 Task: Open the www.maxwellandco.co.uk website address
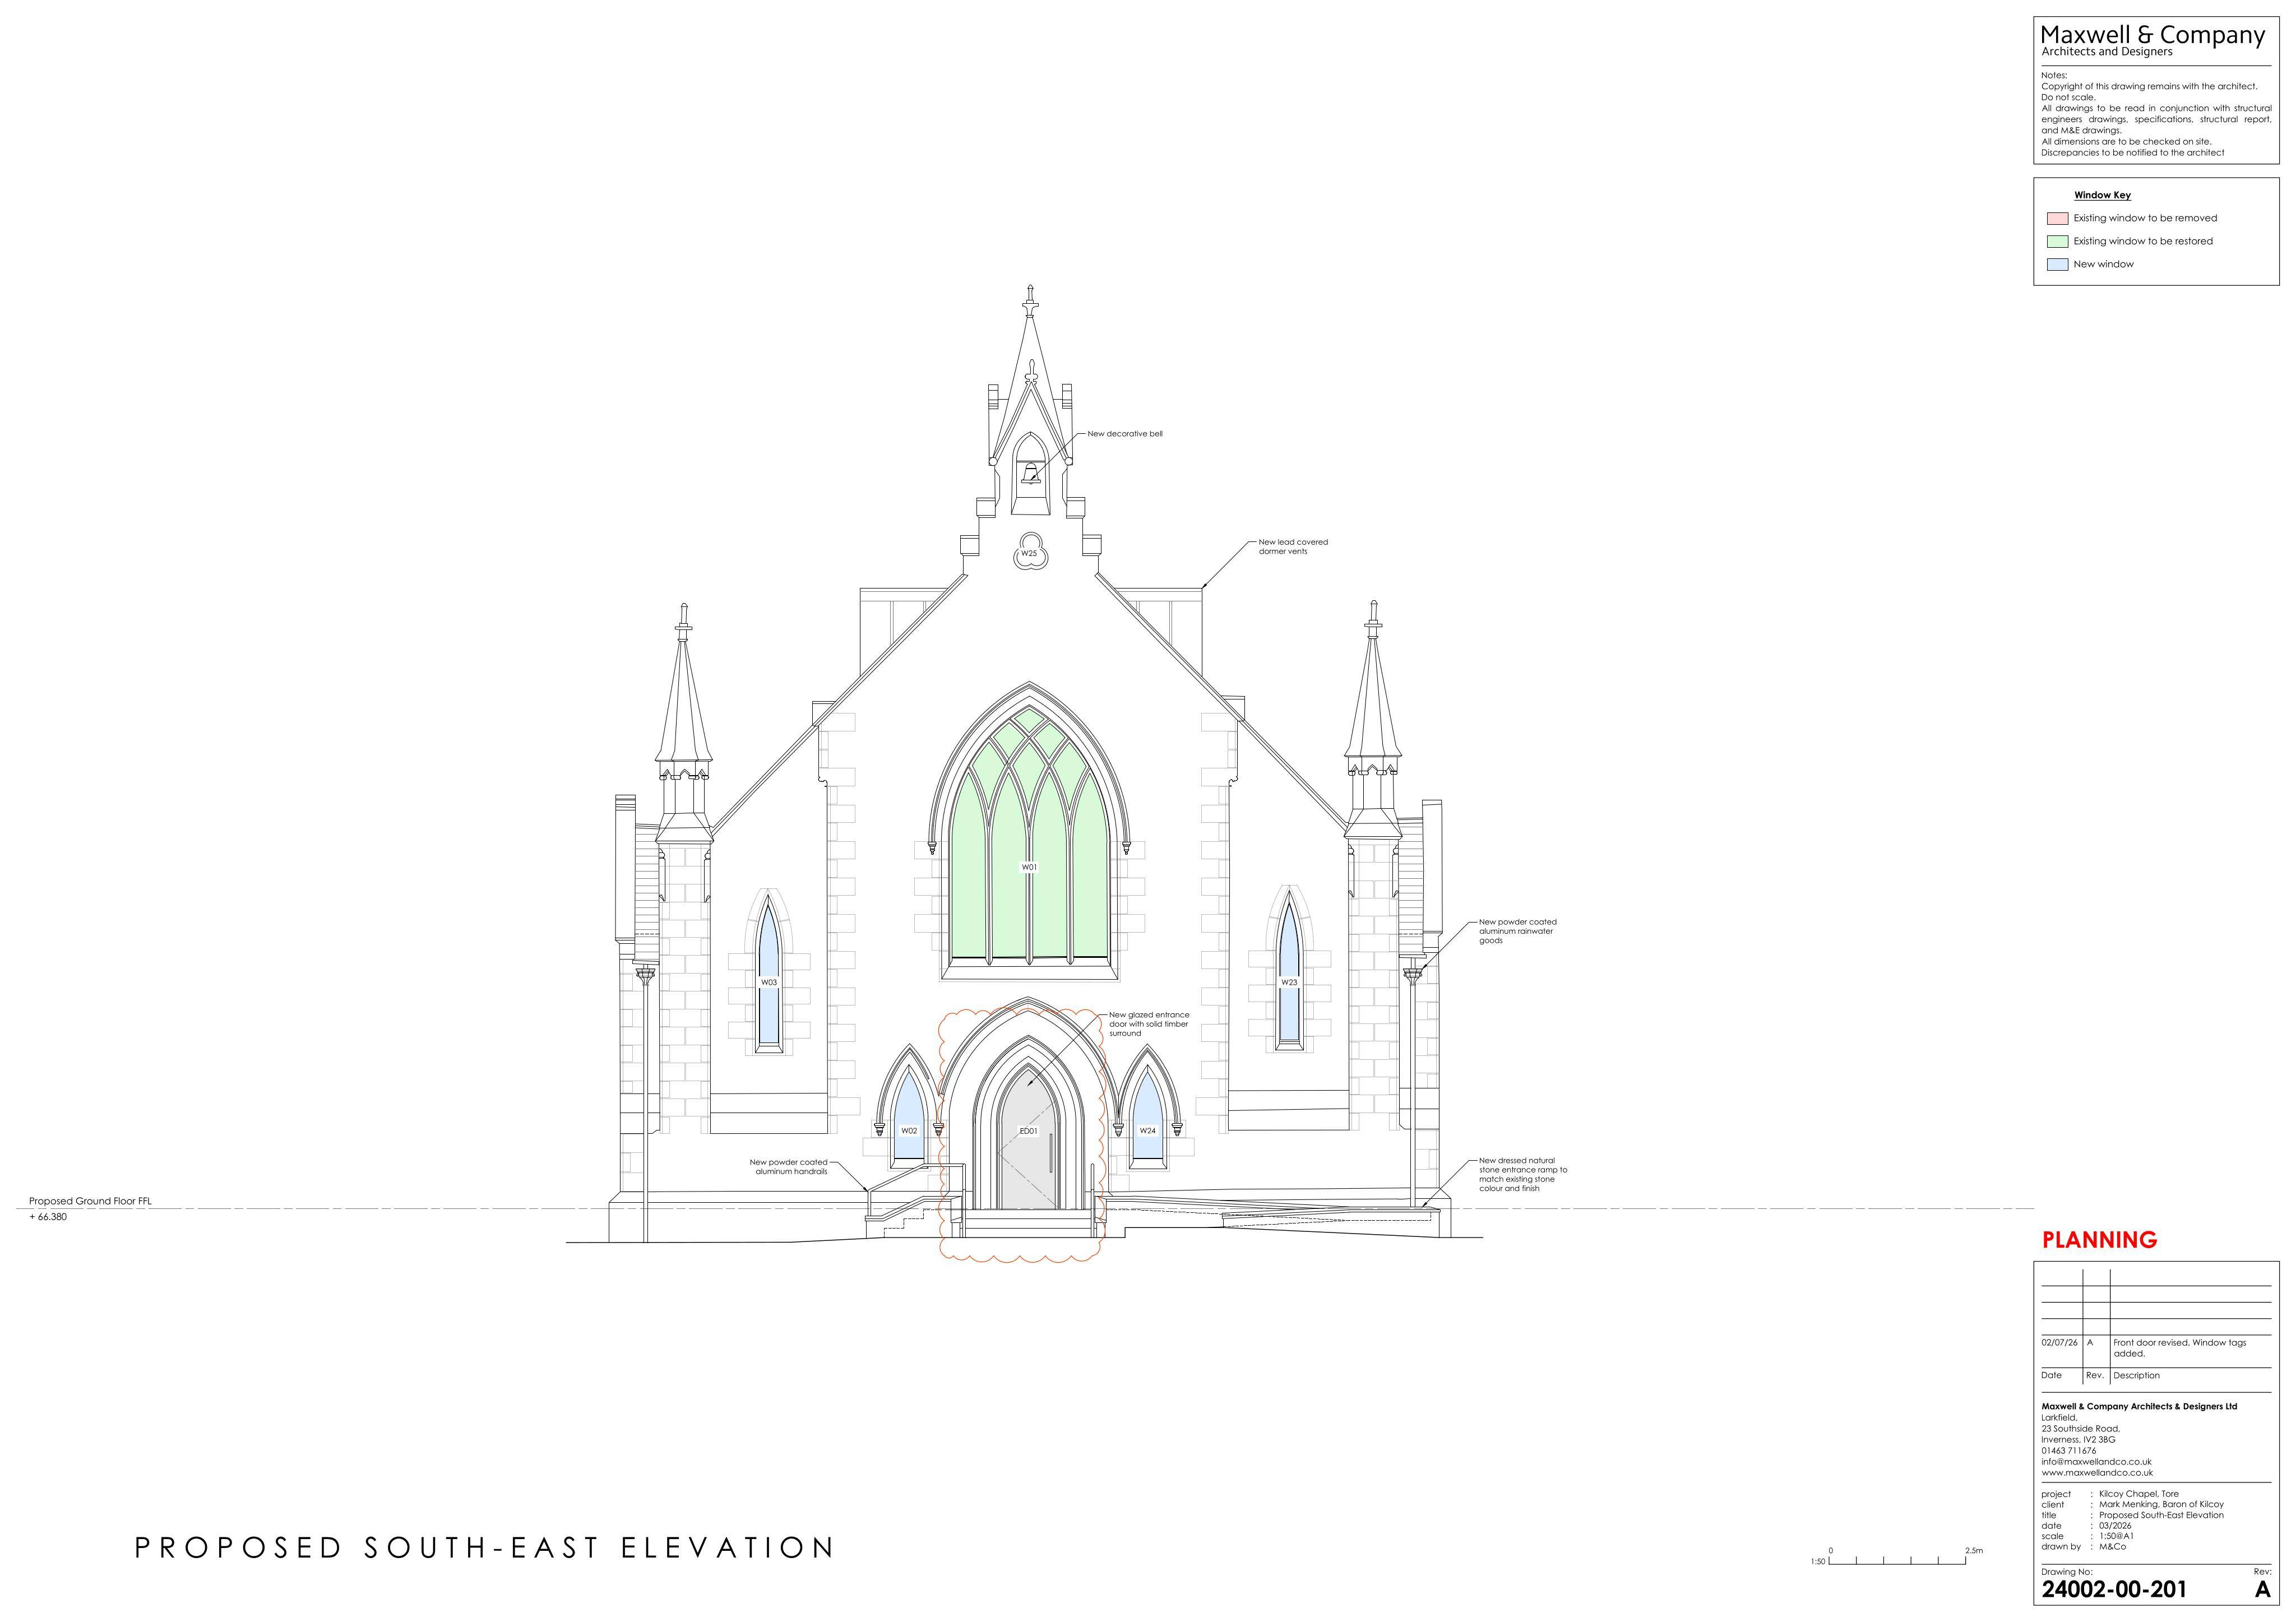2097,1472
